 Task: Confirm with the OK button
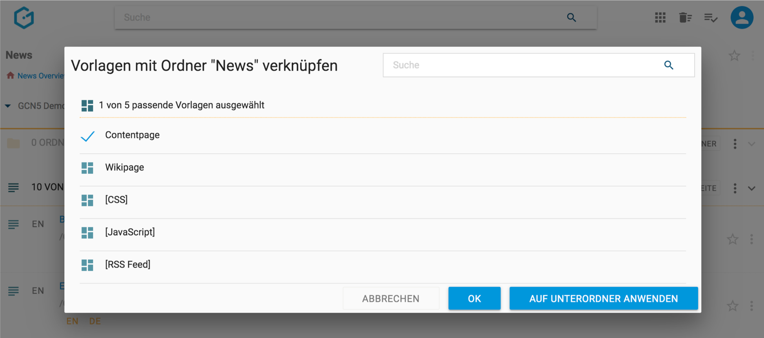click(474, 298)
